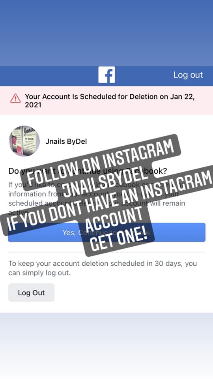Click the Log out link in header bar
The height and width of the screenshot is (379, 213).
(188, 75)
